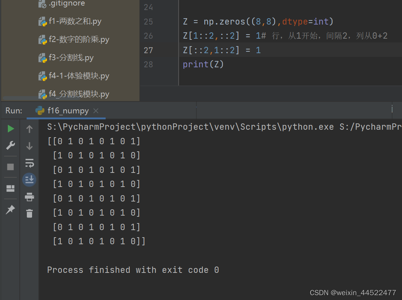Pin the run tab with pin icon
Image resolution: width=402 pixels, height=300 pixels.
click(10, 210)
